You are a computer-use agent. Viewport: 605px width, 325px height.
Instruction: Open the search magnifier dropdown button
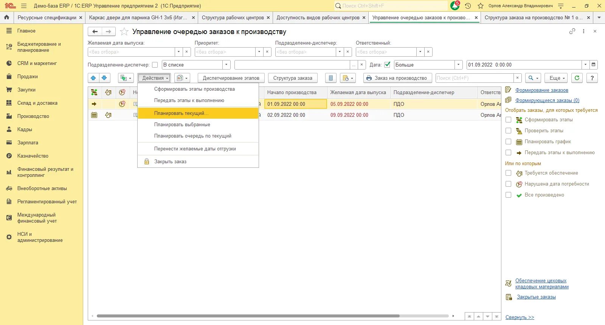point(533,78)
